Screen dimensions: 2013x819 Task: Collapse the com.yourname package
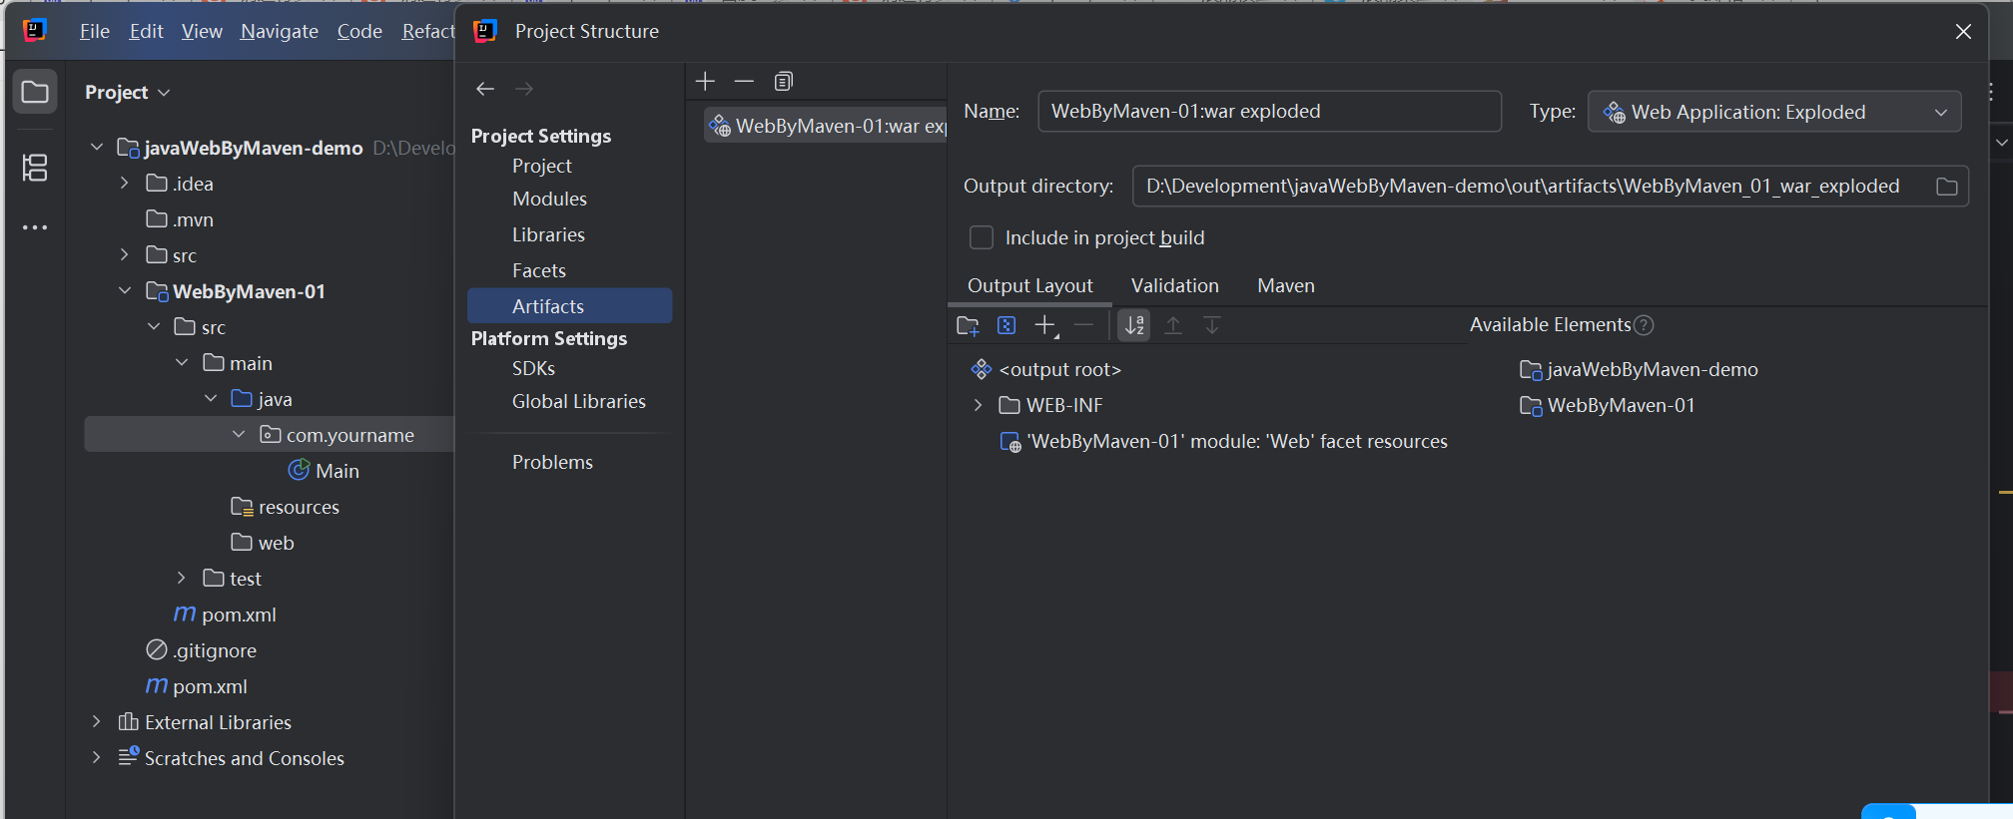[x=239, y=434]
